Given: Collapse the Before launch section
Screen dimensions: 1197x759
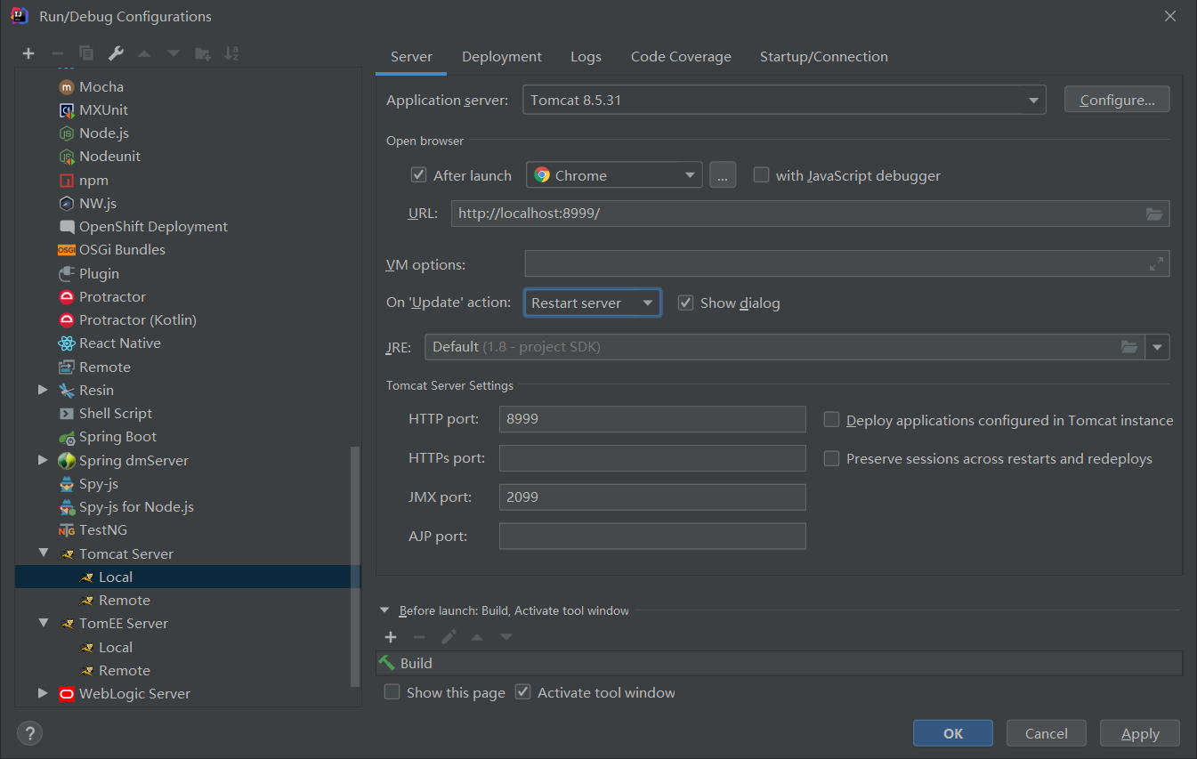Looking at the screenshot, I should (x=384, y=610).
